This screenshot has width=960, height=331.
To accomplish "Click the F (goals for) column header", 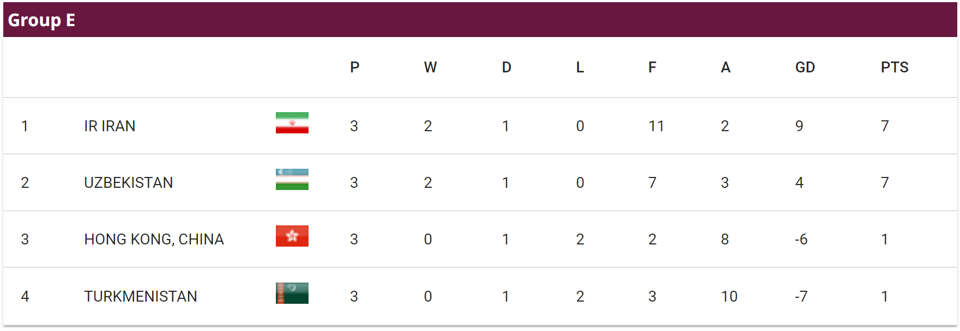I will pyautogui.click(x=652, y=68).
